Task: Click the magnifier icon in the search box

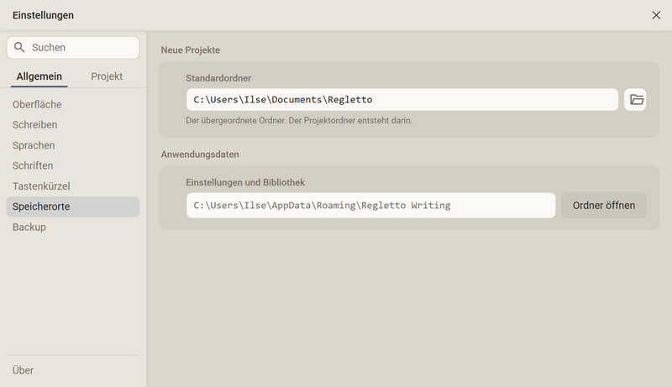Action: pos(19,47)
